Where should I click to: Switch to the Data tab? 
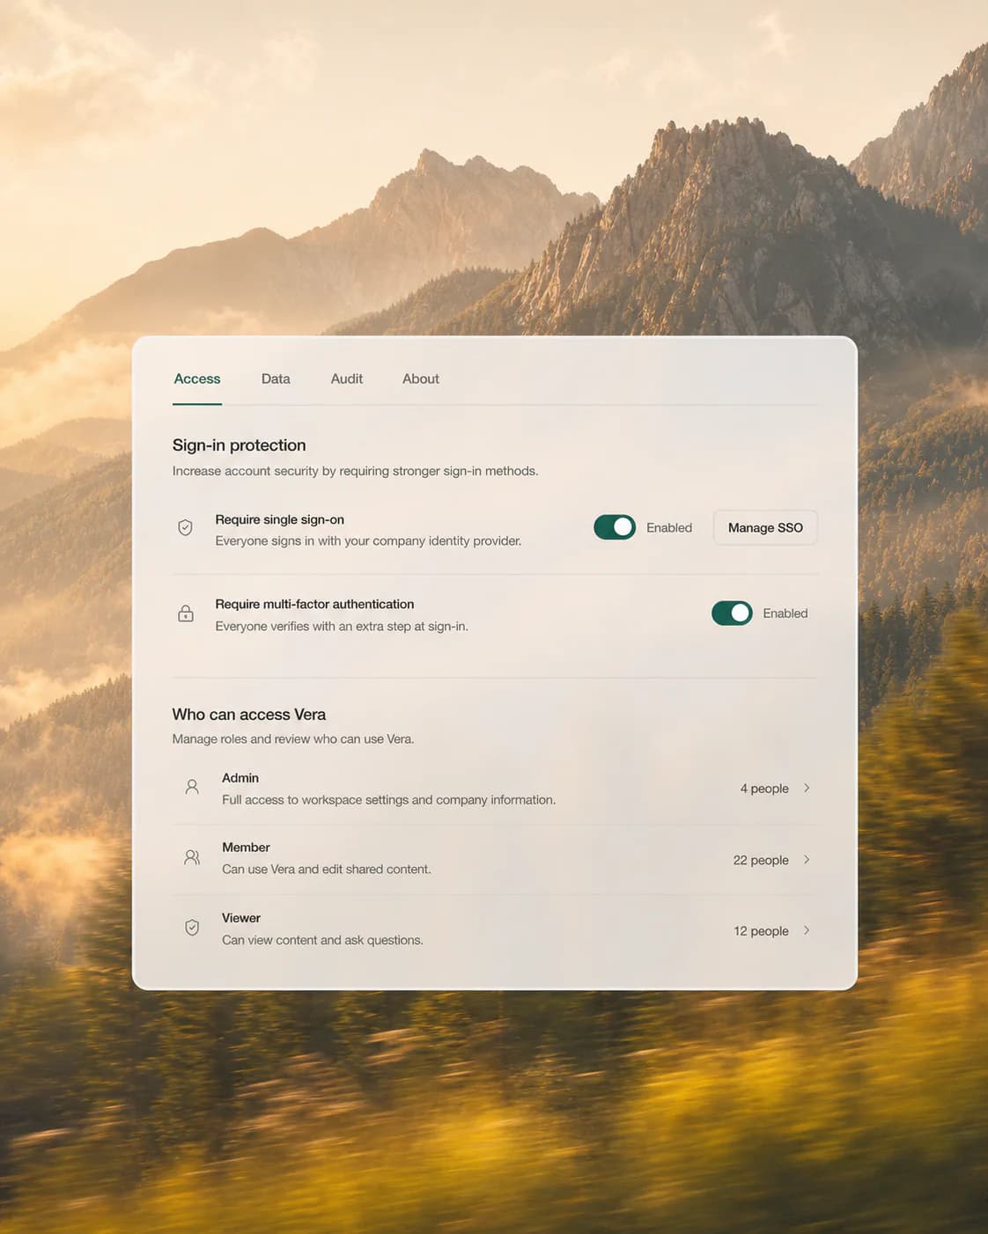[276, 378]
